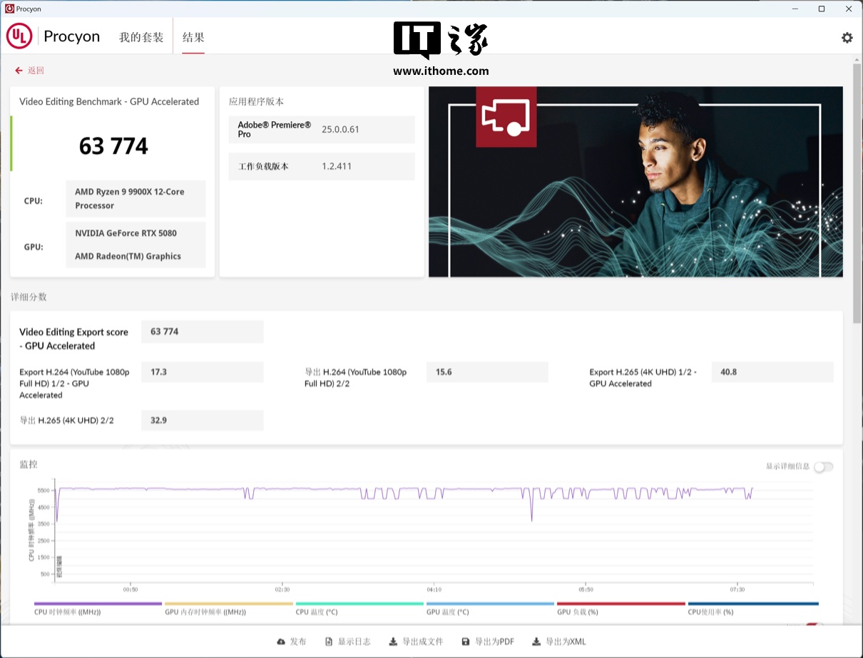Open the settings gear icon
Screen dimensions: 863x658
tap(847, 38)
